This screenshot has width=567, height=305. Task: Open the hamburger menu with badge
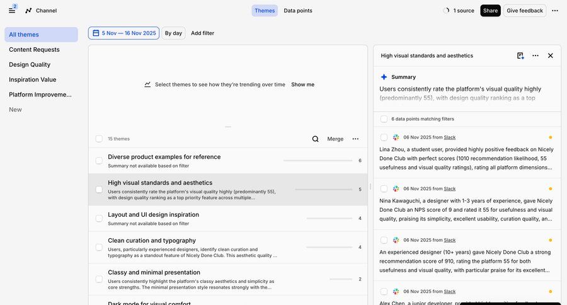[x=12, y=11]
